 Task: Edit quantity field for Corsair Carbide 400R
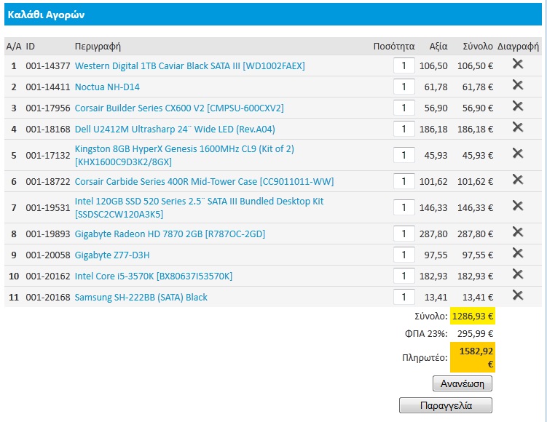[x=404, y=181]
